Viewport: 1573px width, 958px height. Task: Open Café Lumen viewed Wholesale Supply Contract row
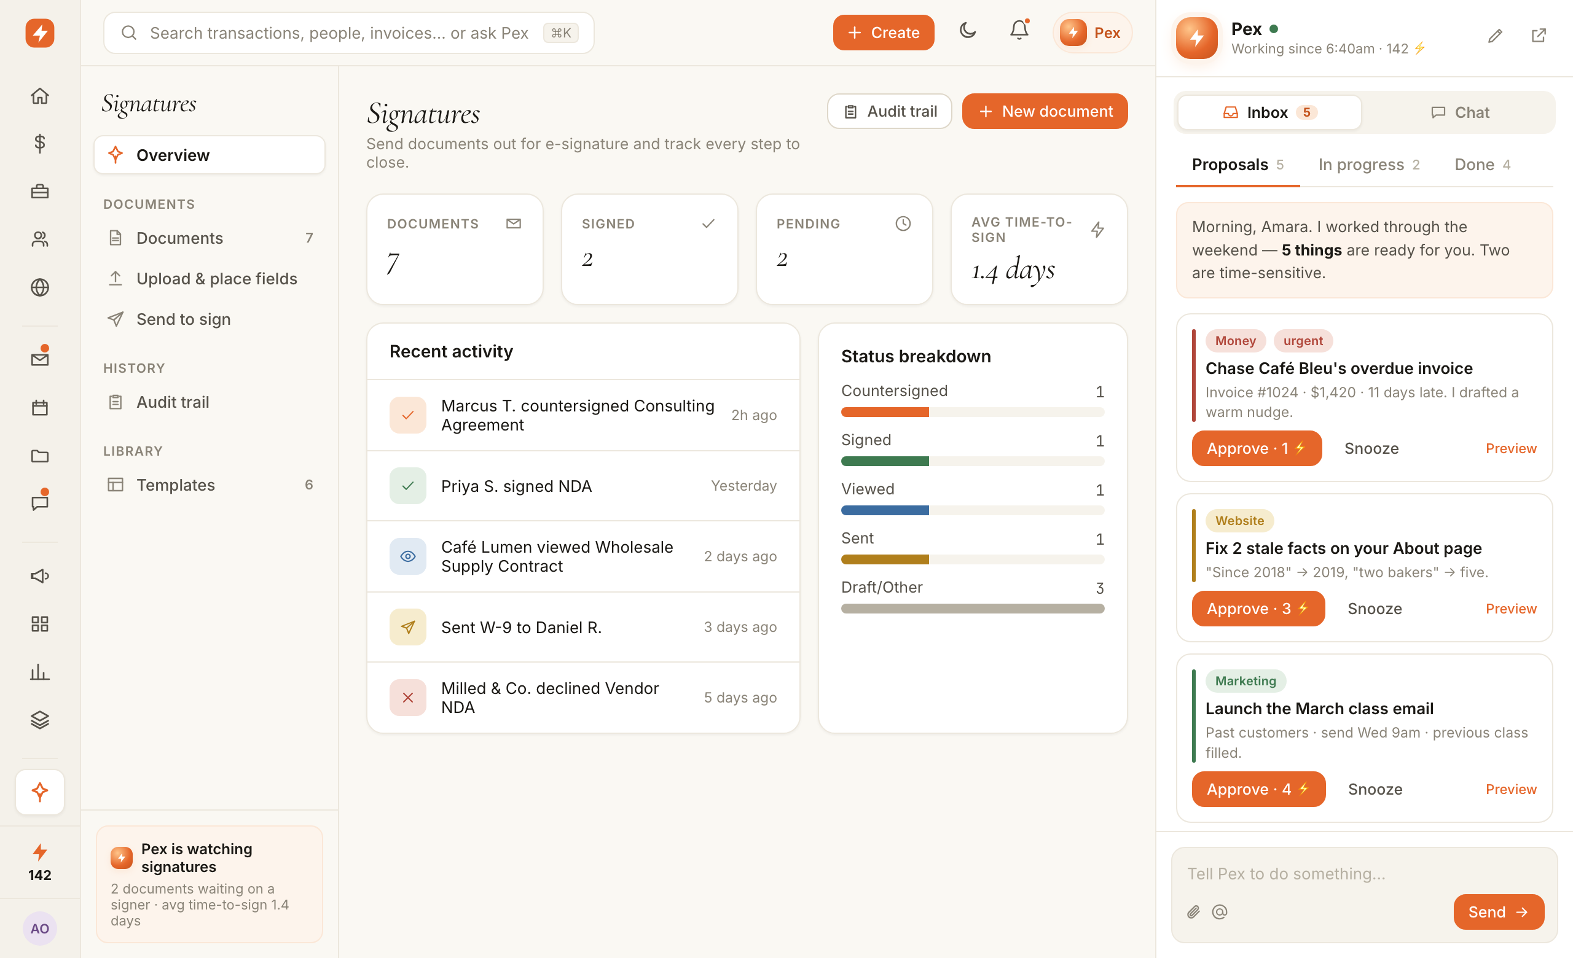point(583,556)
